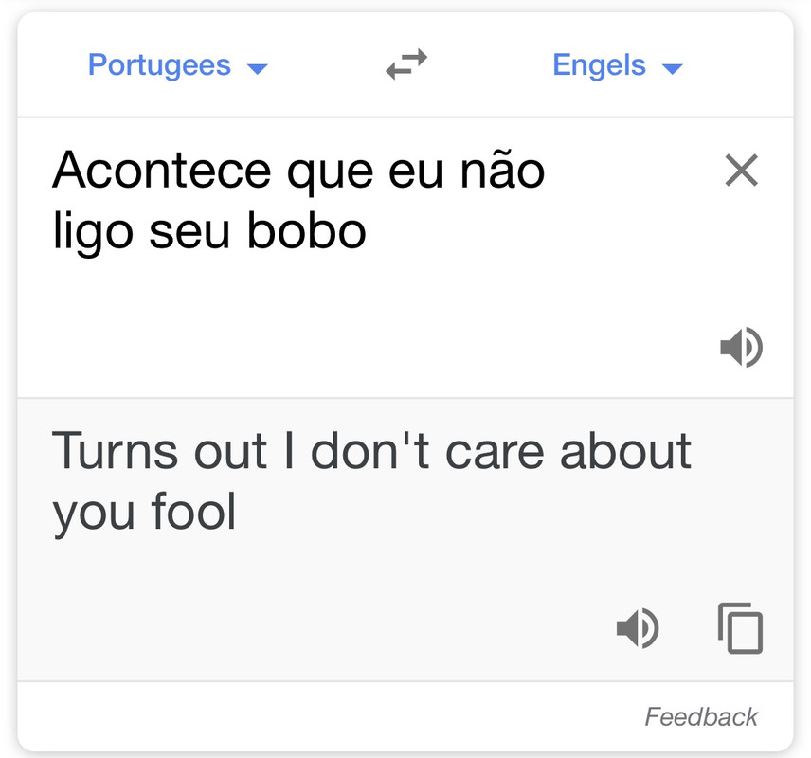
Task: Click "Turns out" in the translated output
Action: tap(159, 451)
